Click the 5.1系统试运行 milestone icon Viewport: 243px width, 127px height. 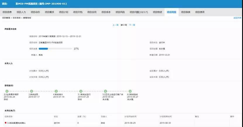pos(81,91)
